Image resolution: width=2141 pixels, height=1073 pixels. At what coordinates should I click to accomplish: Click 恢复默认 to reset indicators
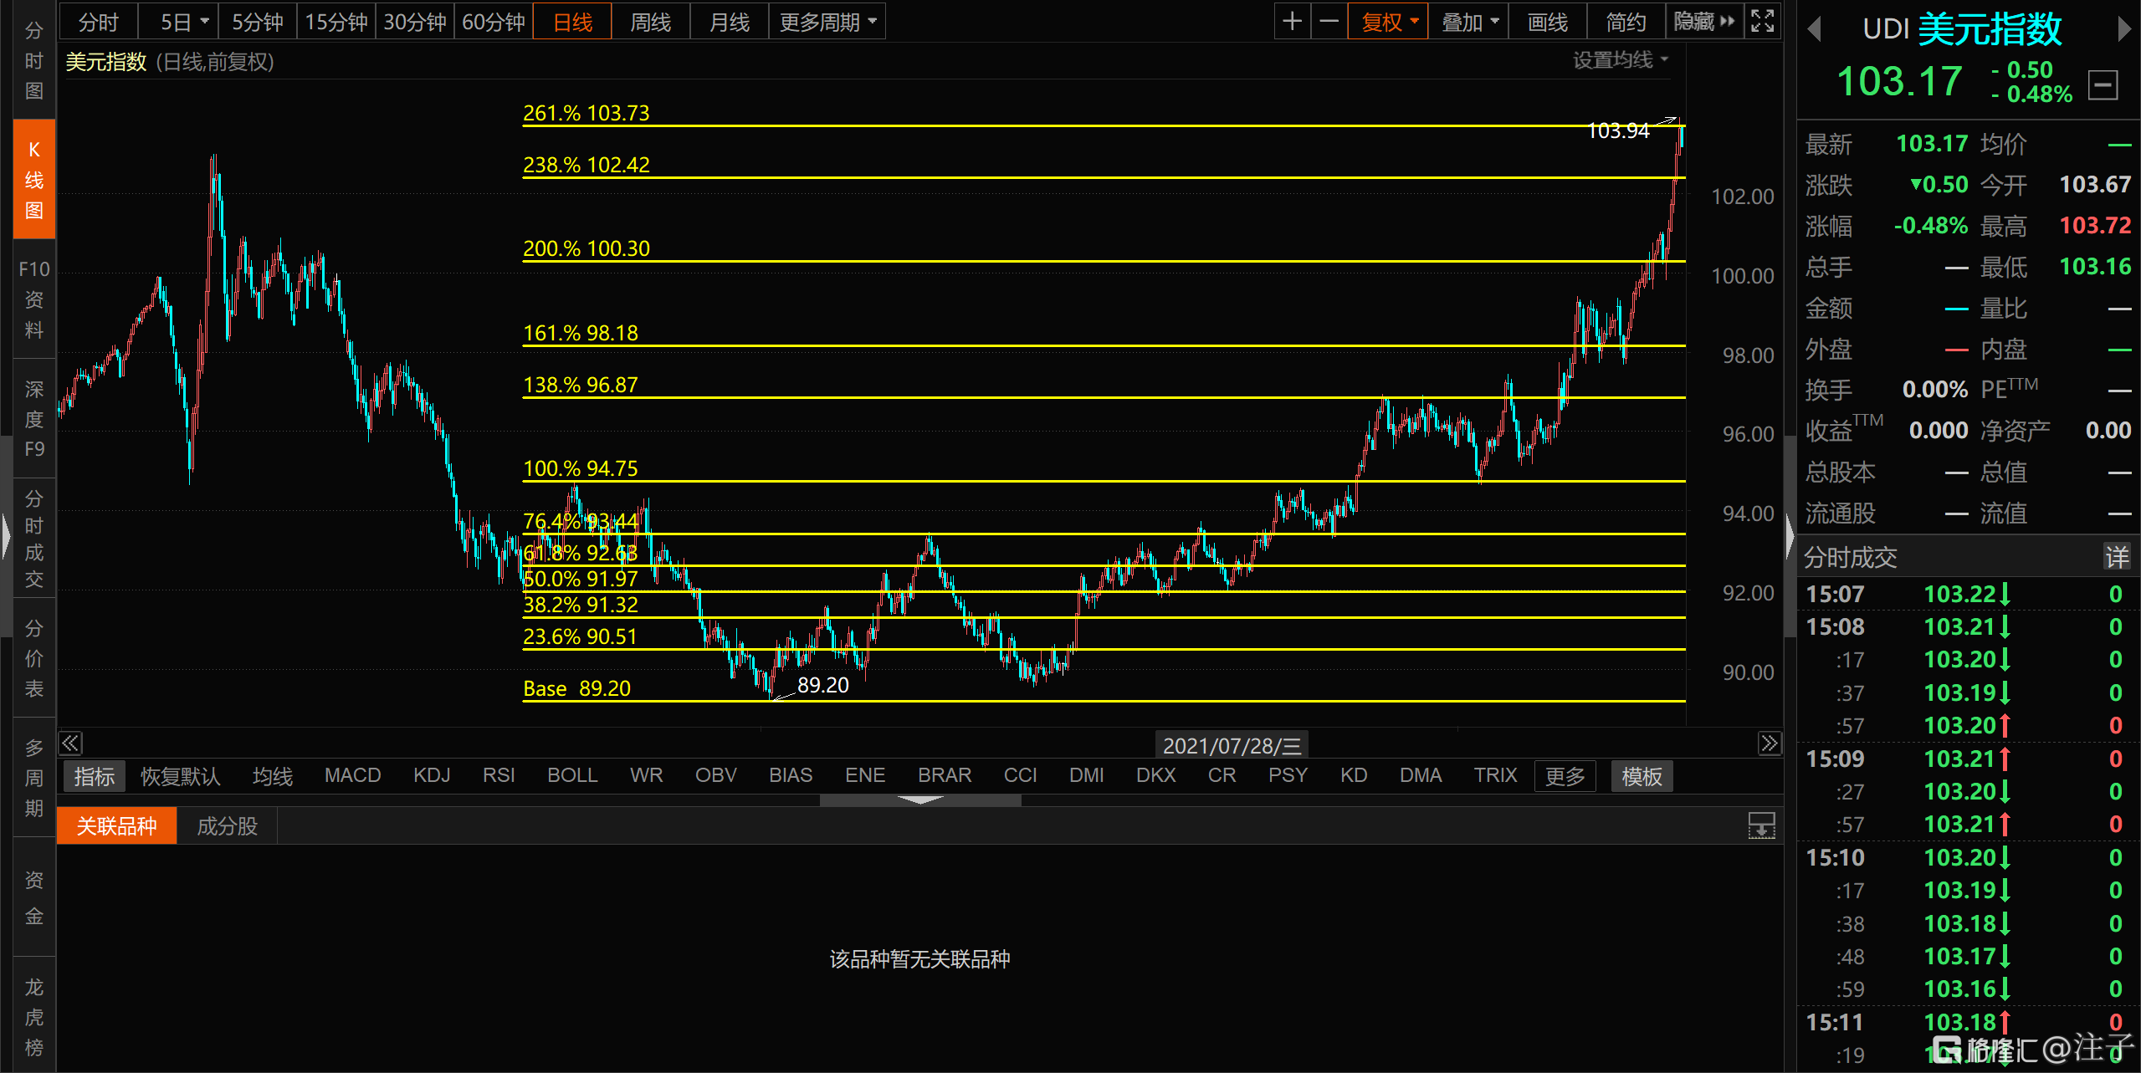(x=181, y=776)
